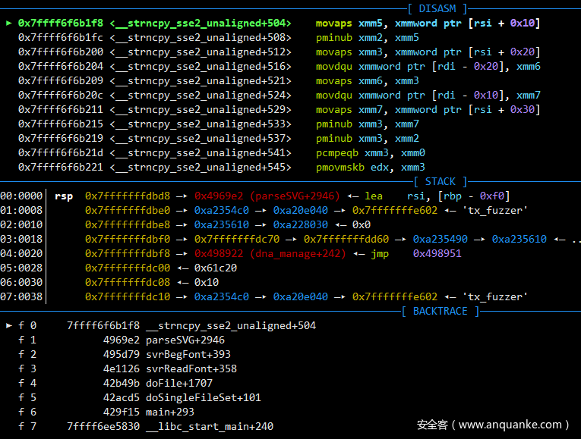Select the BACKTRACE section header
The height and width of the screenshot is (439, 581).
click(x=440, y=311)
